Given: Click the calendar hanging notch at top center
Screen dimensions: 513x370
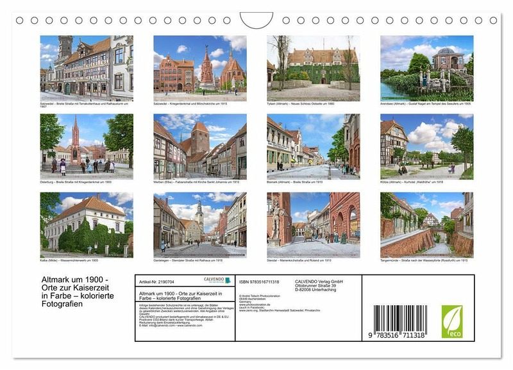Looking at the screenshot, I should 256,20.
